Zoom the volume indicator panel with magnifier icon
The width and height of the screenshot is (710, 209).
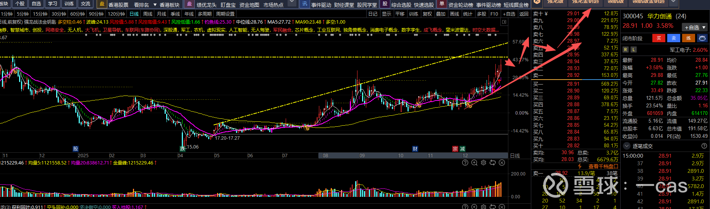pyautogui.click(x=474, y=163)
